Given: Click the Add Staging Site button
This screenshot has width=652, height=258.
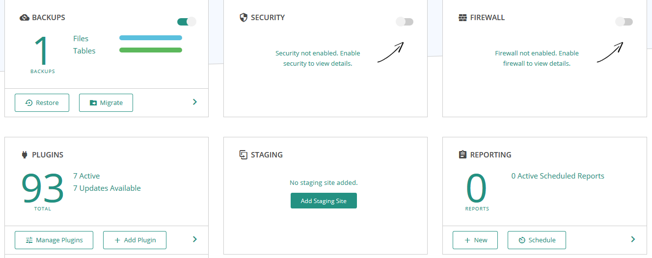Looking at the screenshot, I should pos(324,201).
